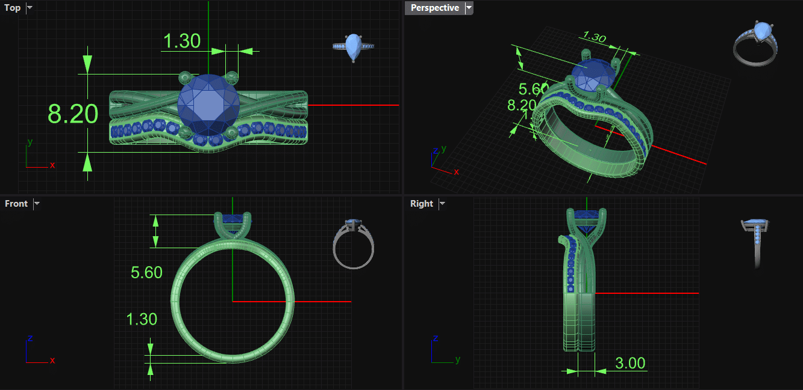The width and height of the screenshot is (803, 390).
Task: Open the Front viewport dropdown arrow
Action: [x=37, y=204]
